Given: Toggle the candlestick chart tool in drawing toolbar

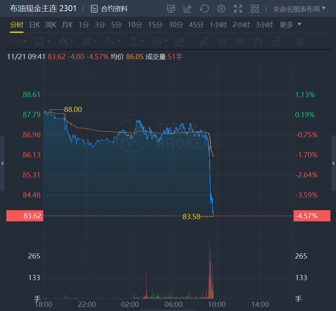Looking at the screenshot, I should point(181,41).
